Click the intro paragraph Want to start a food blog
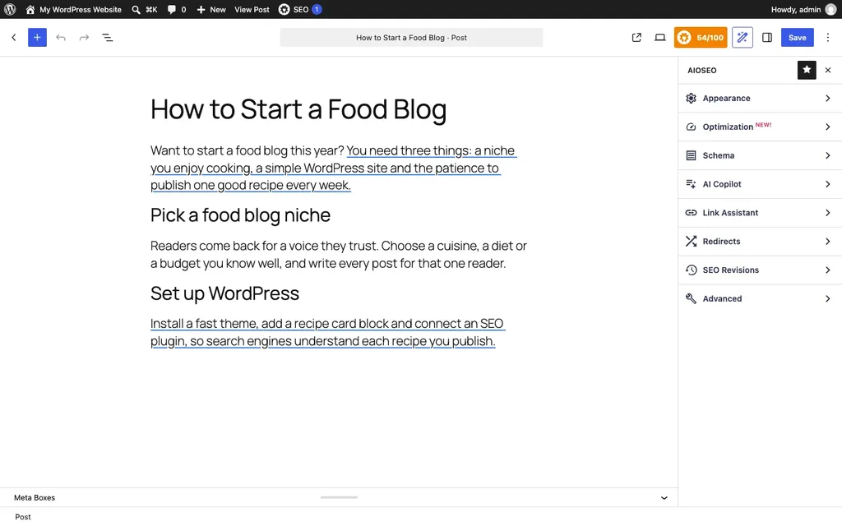This screenshot has height=526, width=842. click(x=334, y=168)
